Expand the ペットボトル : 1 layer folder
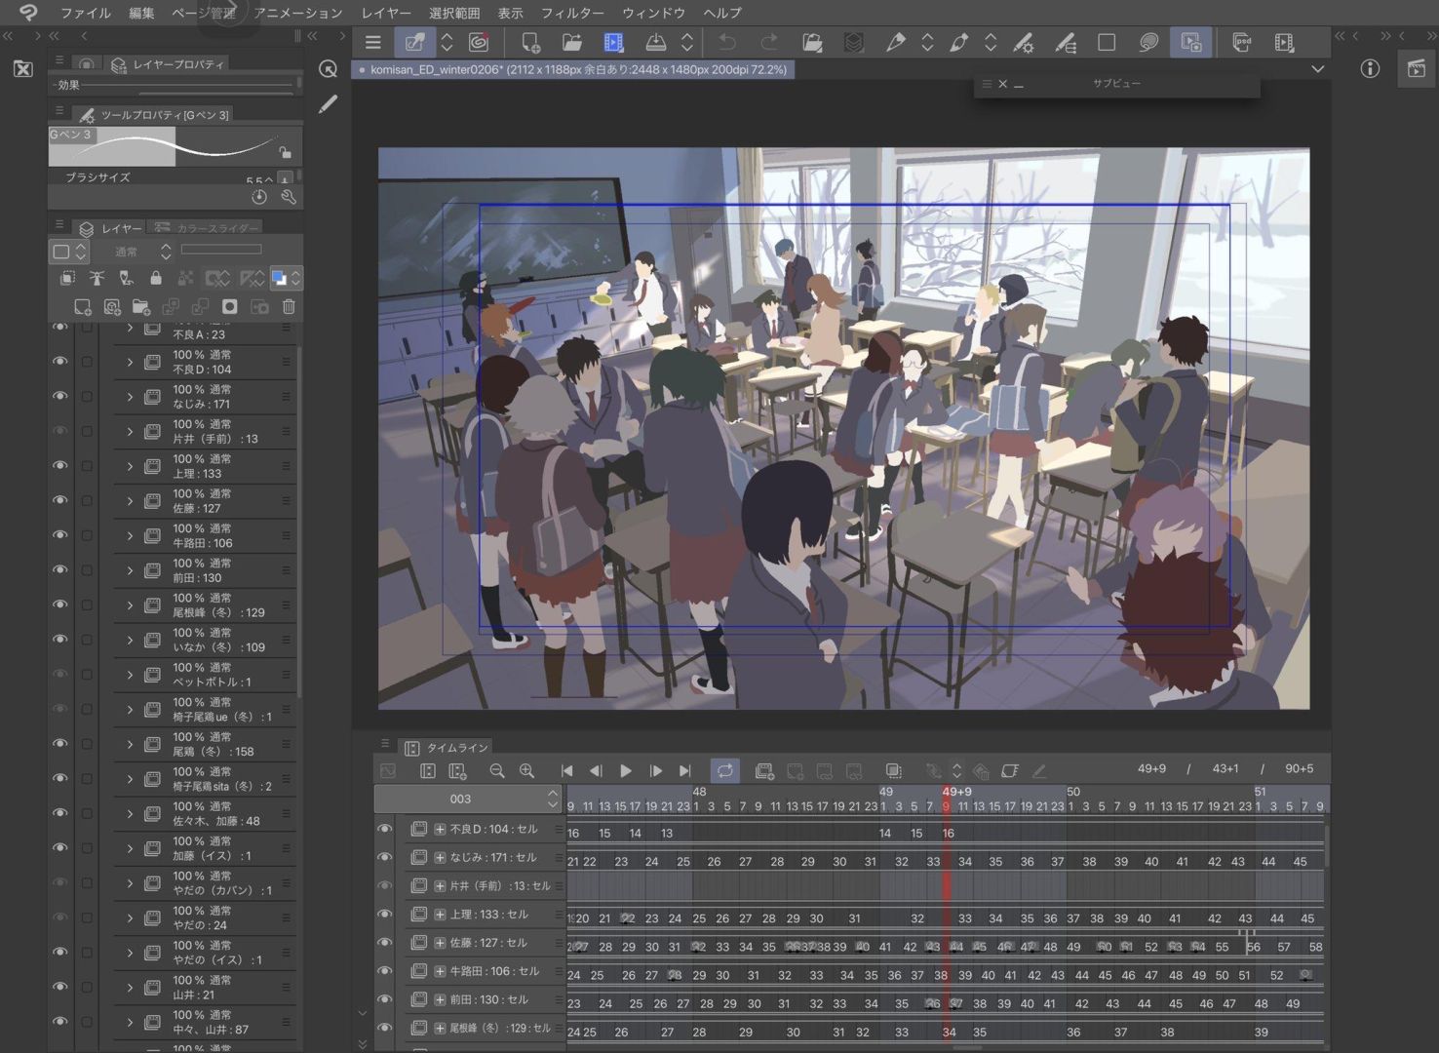This screenshot has height=1053, width=1439. click(130, 675)
